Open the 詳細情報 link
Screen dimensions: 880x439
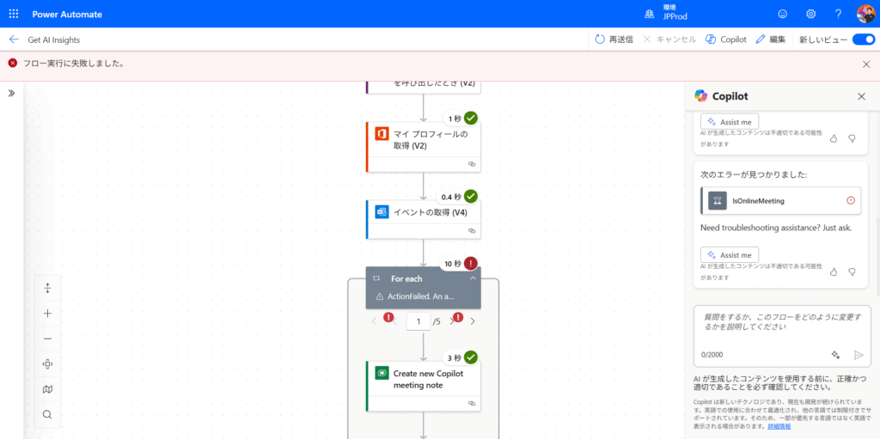click(x=779, y=427)
